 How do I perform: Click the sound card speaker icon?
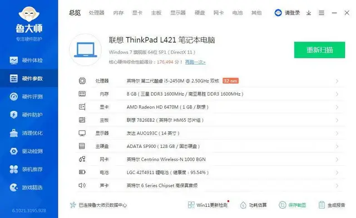tap(82, 185)
